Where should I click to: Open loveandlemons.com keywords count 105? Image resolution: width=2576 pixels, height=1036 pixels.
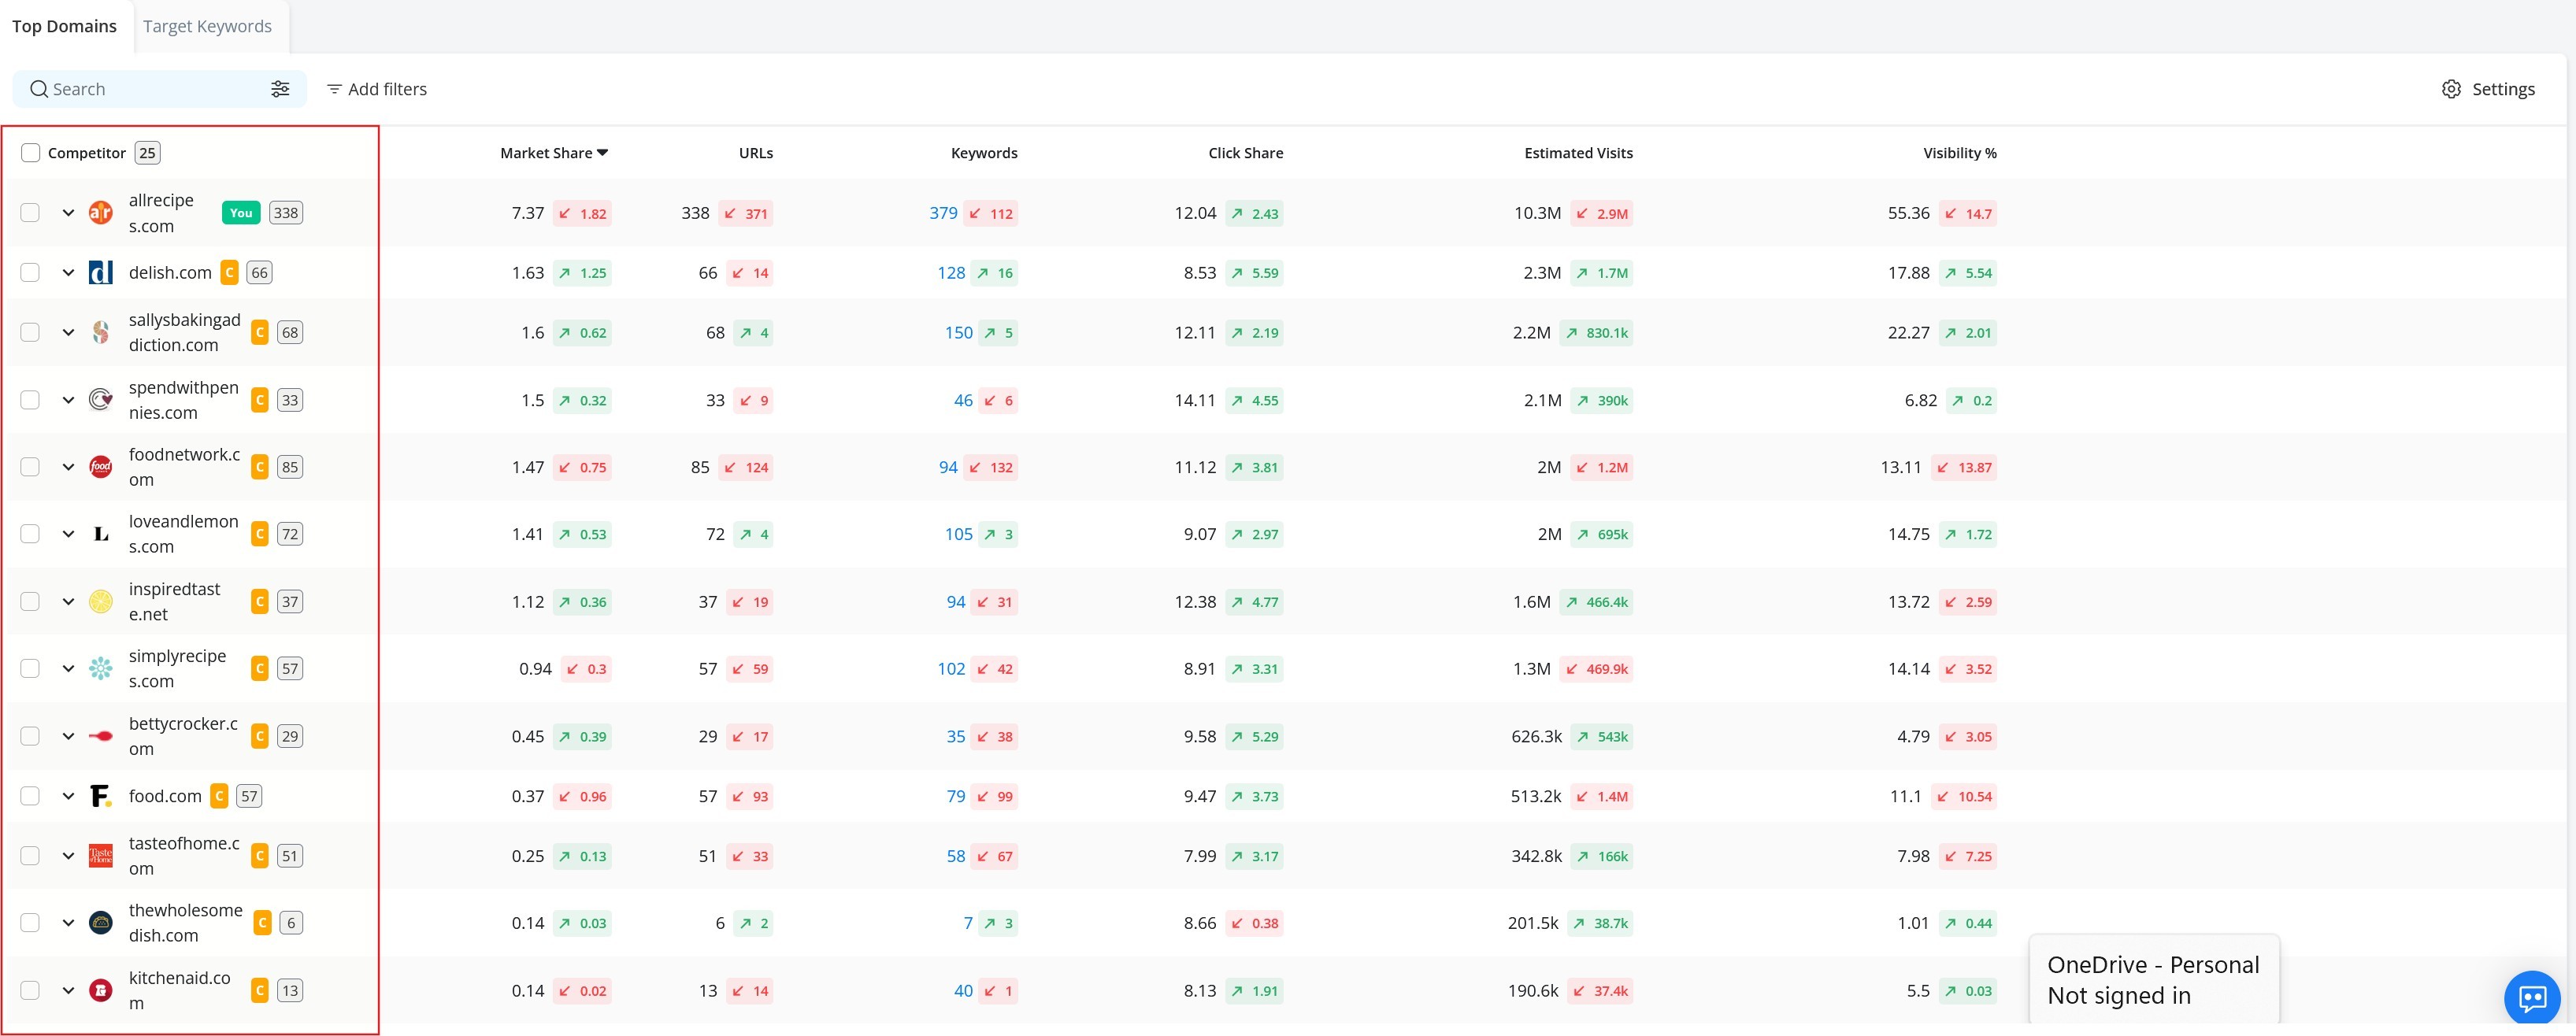tap(959, 534)
